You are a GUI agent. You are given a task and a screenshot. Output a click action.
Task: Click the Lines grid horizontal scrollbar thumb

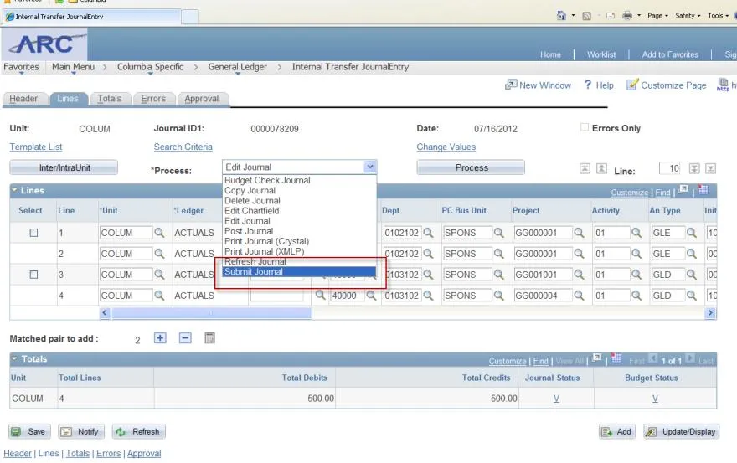coord(212,312)
